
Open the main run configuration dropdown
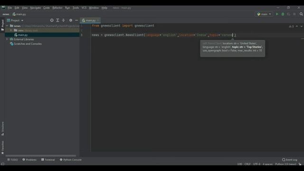(x=264, y=14)
